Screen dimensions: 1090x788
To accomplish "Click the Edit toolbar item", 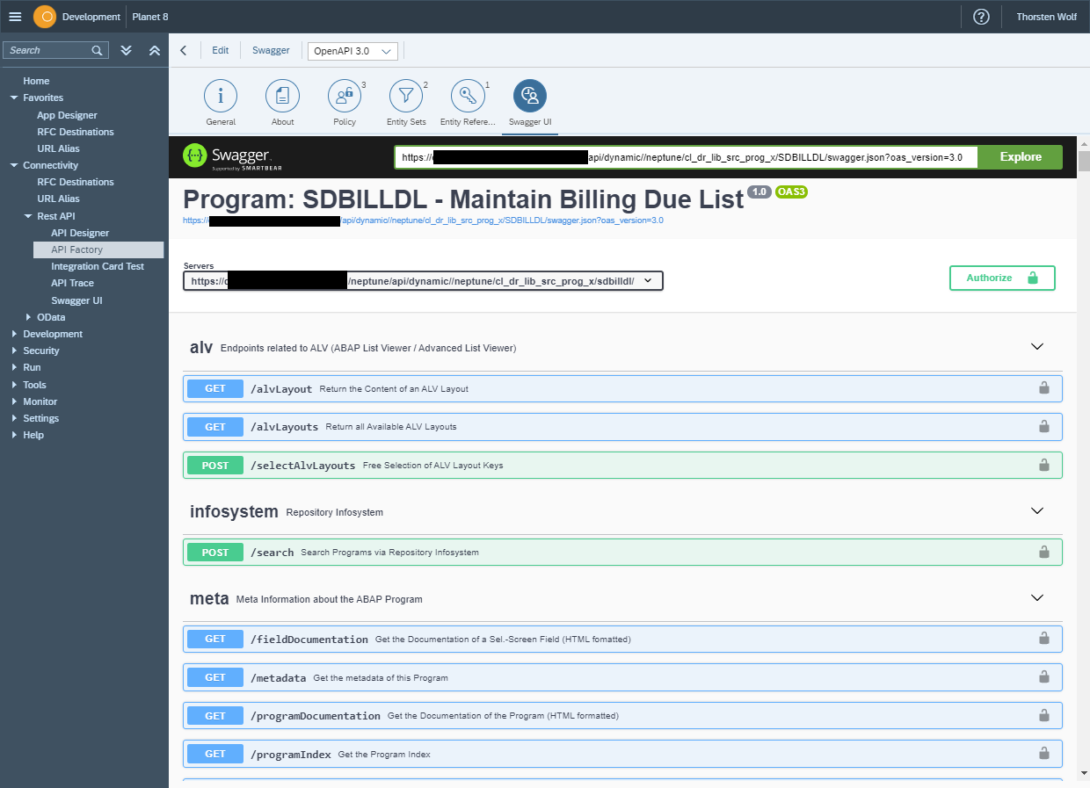I will tap(220, 51).
